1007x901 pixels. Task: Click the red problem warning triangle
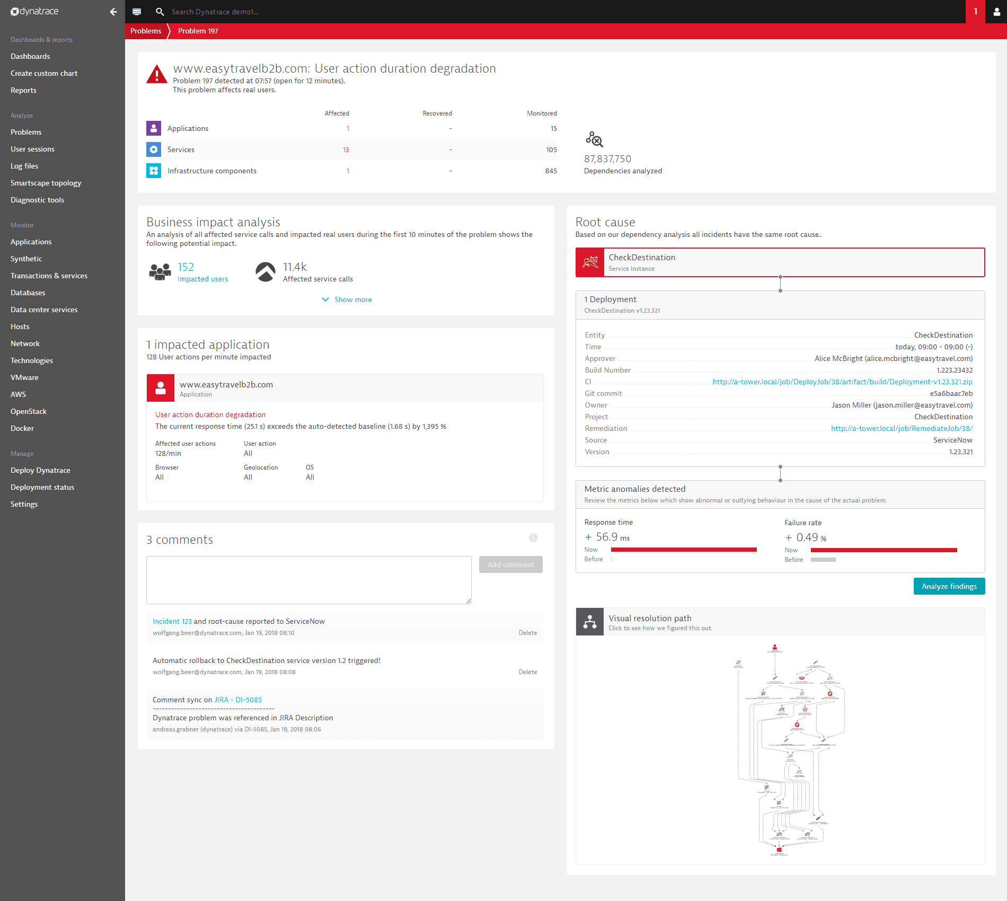coord(157,74)
